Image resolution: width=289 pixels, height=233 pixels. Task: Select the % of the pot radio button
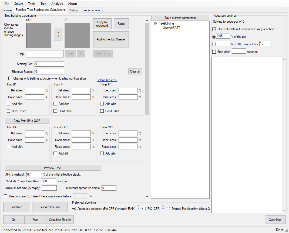[214, 37]
